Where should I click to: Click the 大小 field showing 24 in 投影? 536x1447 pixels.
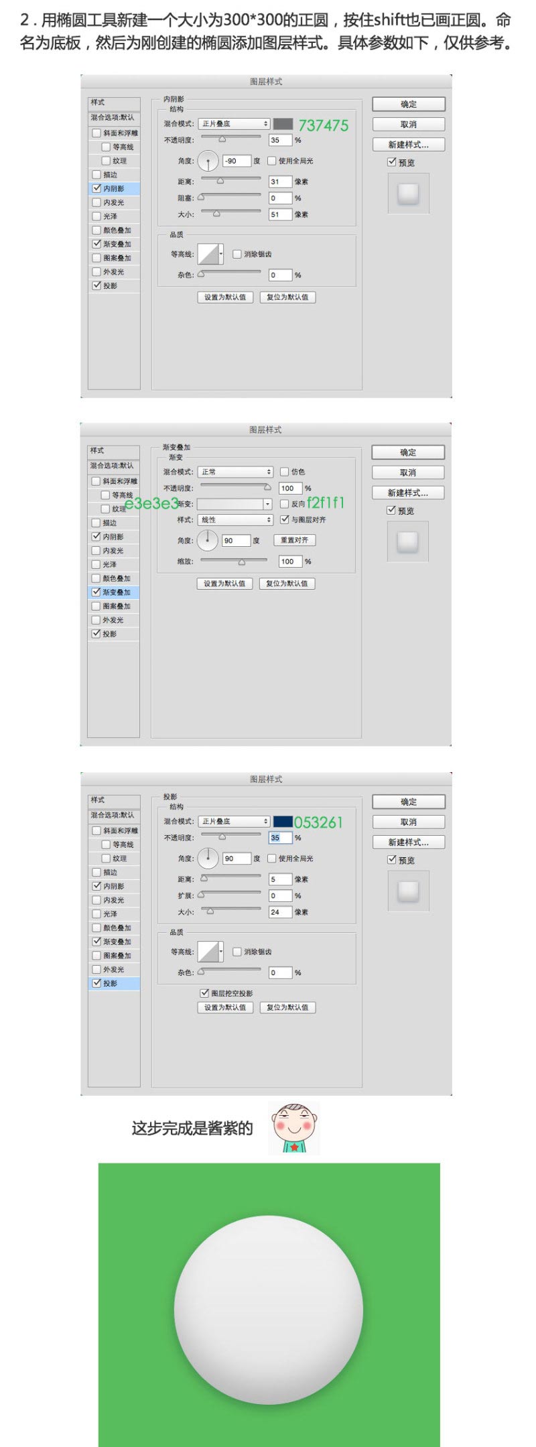click(280, 912)
